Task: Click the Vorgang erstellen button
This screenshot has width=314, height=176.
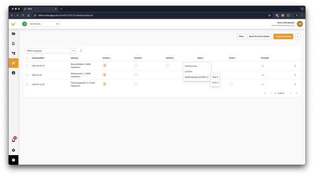Action: 283,36
